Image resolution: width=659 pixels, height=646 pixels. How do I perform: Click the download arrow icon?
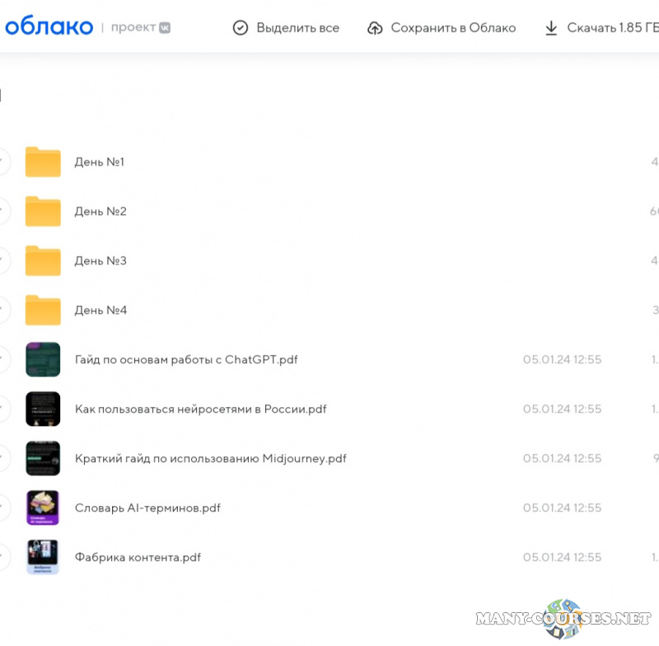pos(551,28)
